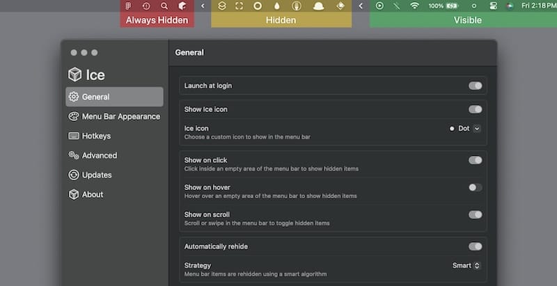Click the bold ring circle menu bar icon
The image size is (557, 286).
click(258, 6)
